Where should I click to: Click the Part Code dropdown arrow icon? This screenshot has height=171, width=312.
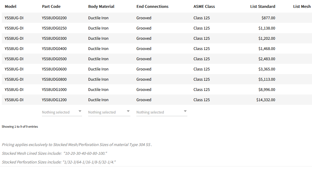[80, 111]
